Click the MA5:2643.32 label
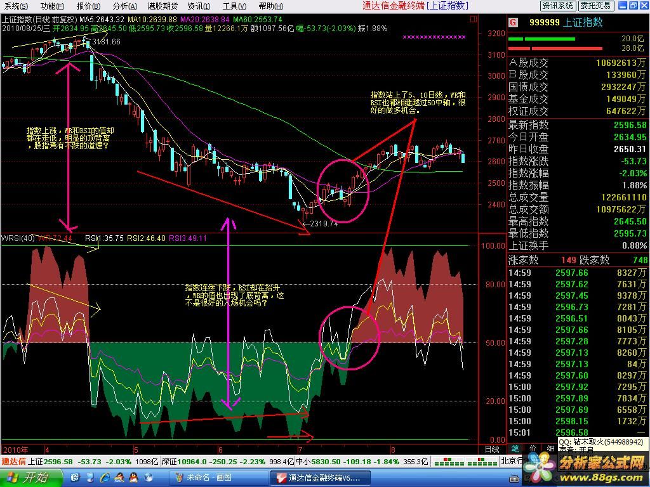650x487 pixels. 102,20
